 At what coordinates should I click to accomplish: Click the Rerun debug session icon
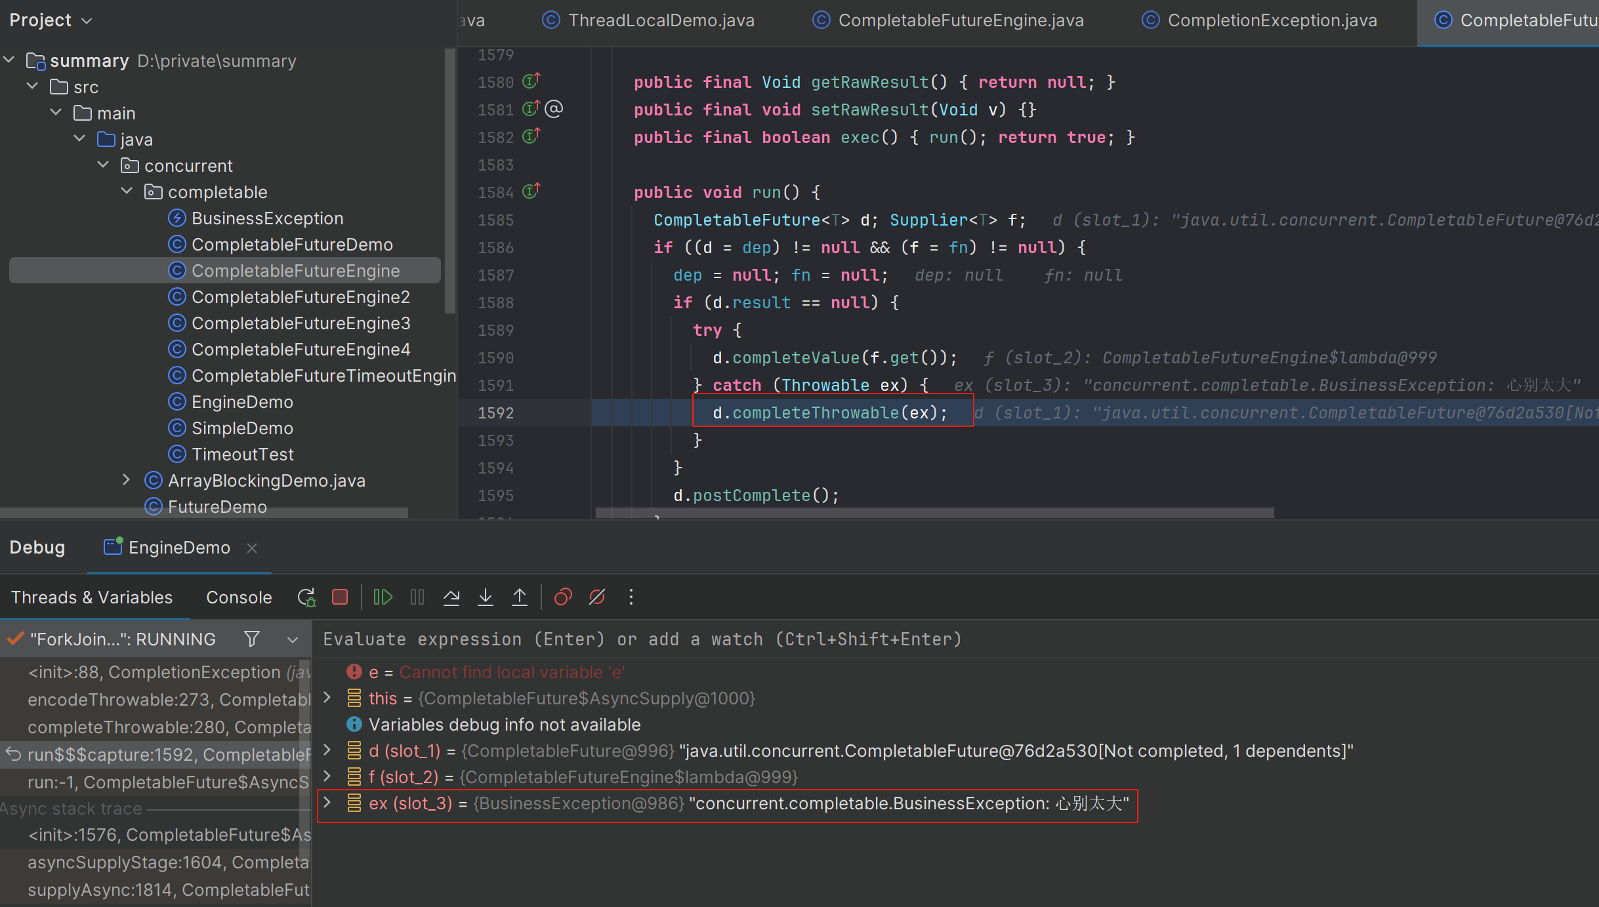306,597
